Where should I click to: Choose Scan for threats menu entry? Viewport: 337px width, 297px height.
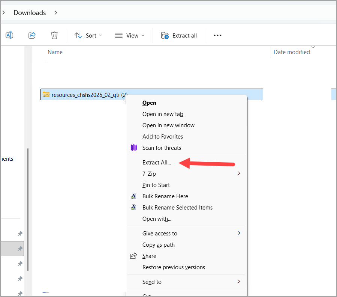[162, 148]
